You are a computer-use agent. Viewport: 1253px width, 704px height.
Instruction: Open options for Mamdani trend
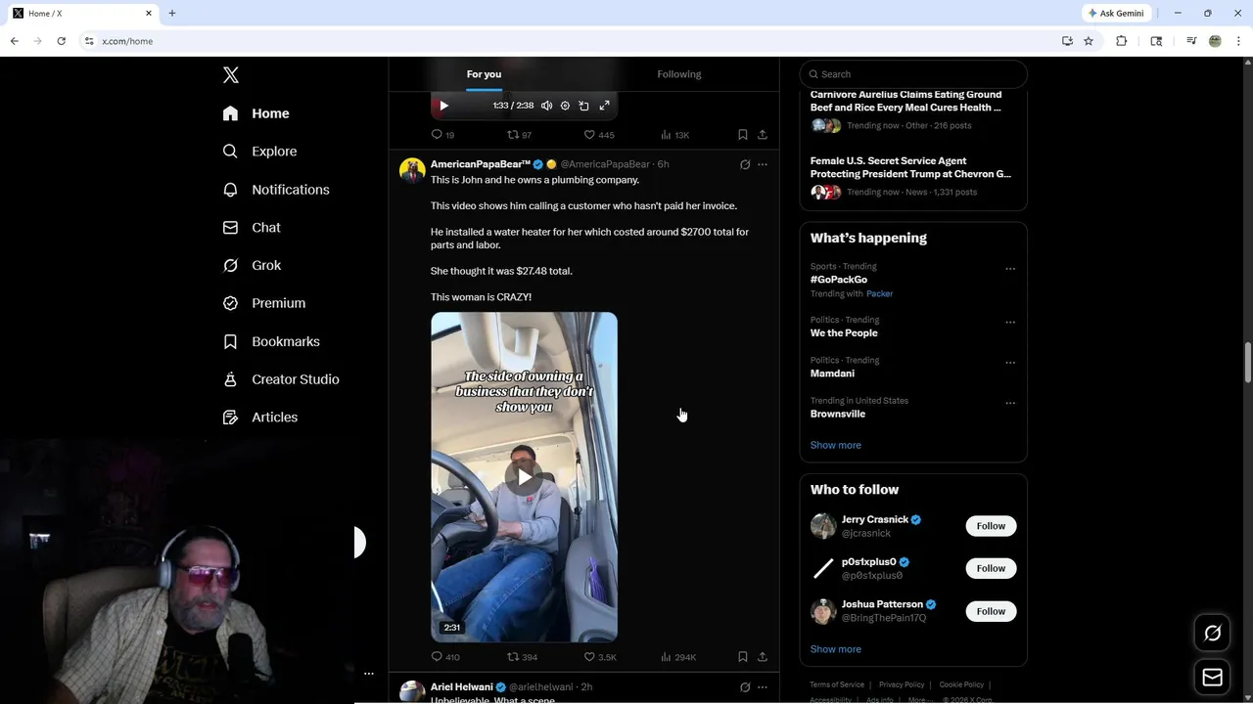pyautogui.click(x=1010, y=363)
